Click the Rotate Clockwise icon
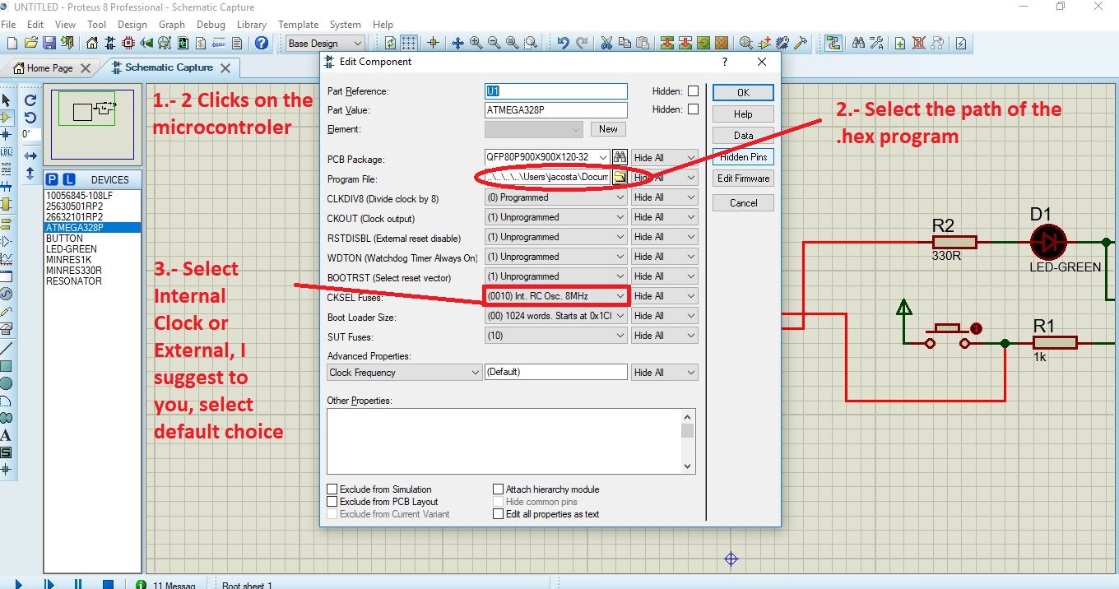 (x=30, y=100)
